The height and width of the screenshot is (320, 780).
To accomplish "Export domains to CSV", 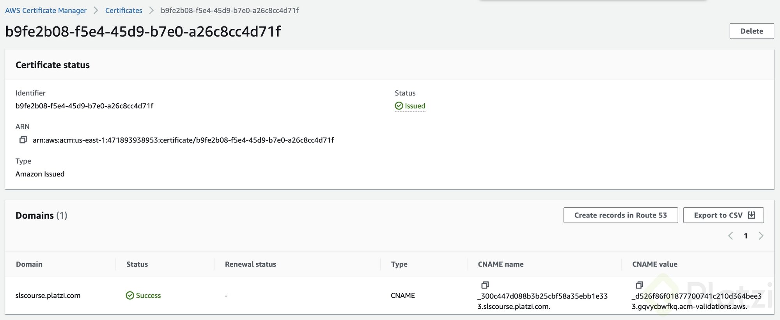I will pyautogui.click(x=723, y=215).
